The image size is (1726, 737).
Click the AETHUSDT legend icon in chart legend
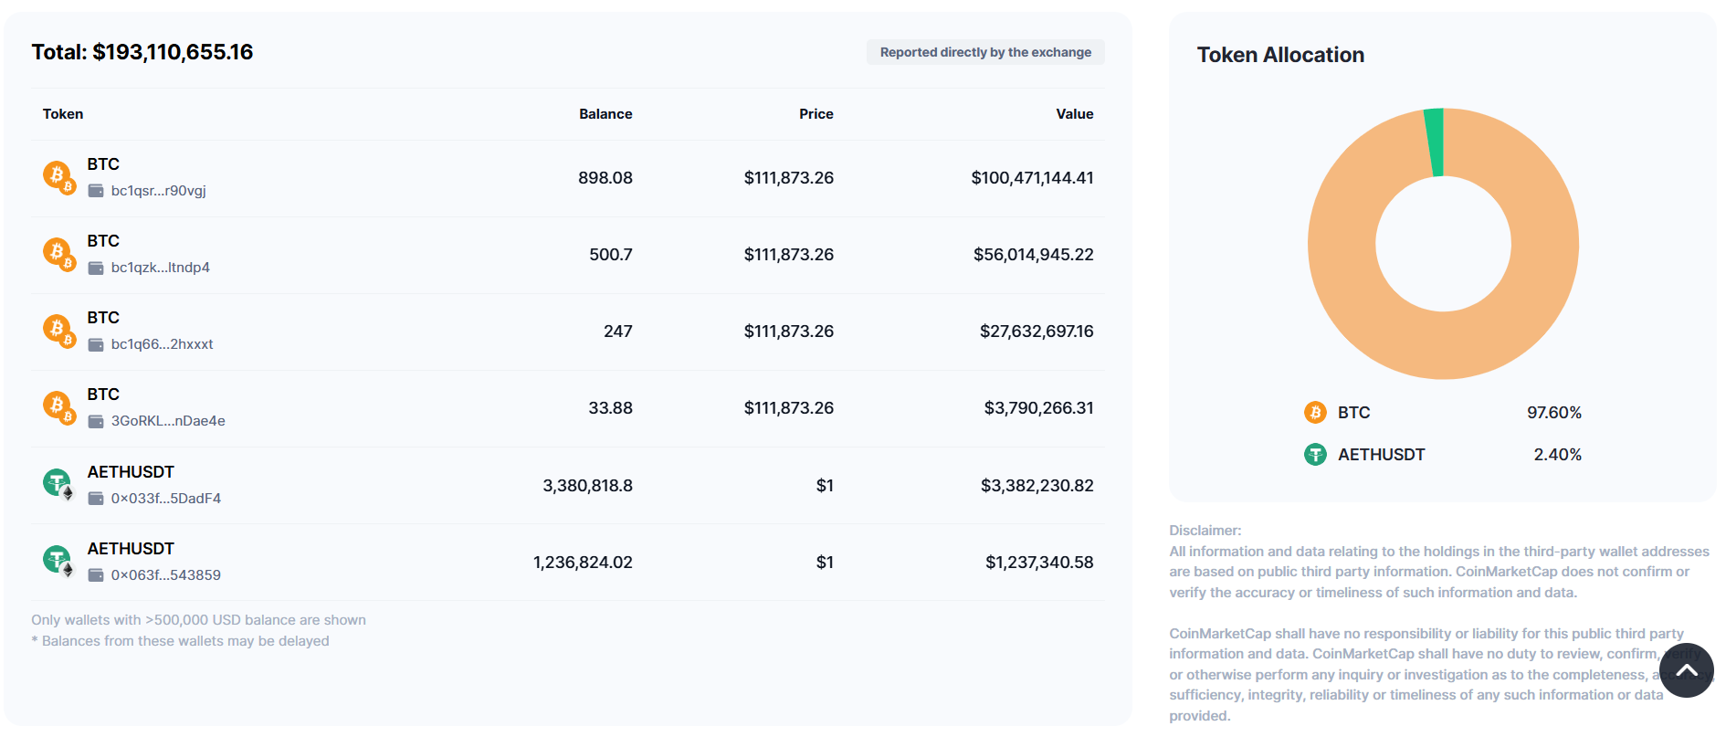pos(1315,454)
